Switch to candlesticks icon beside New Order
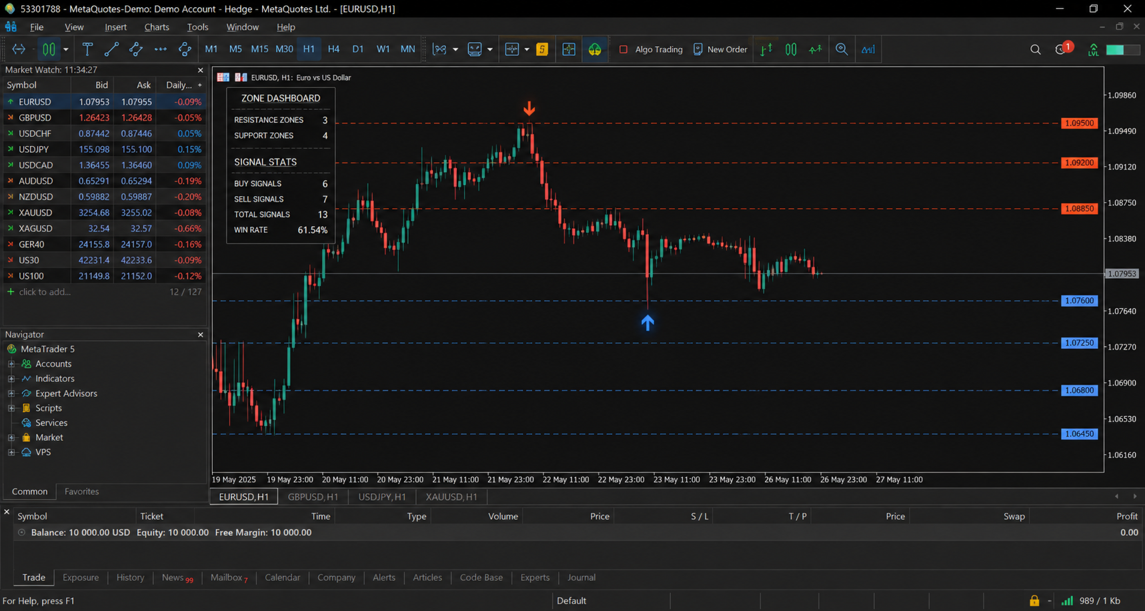 (x=791, y=49)
